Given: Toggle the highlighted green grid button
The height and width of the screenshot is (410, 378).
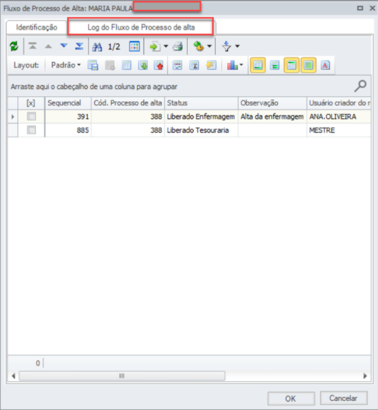Looking at the screenshot, I should point(308,65).
